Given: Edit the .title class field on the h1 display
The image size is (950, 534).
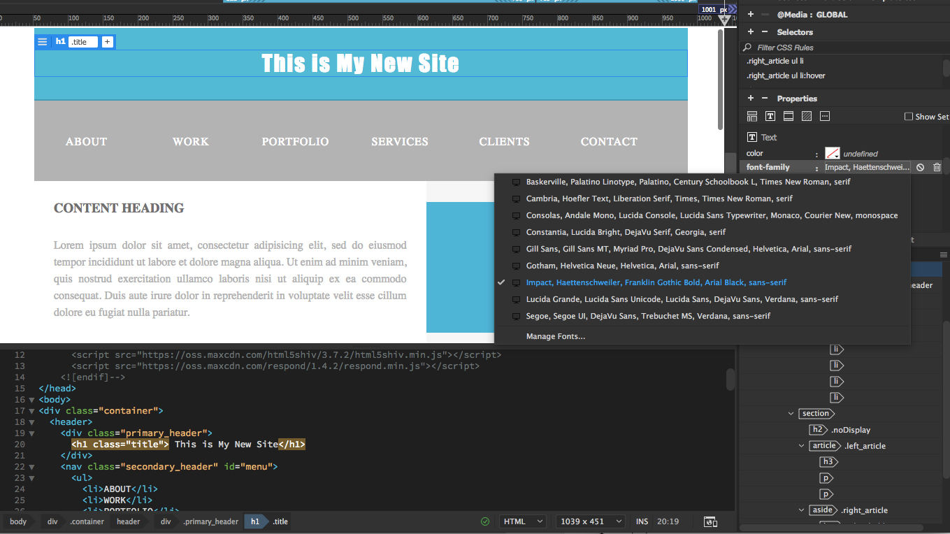Looking at the screenshot, I should pyautogui.click(x=83, y=42).
